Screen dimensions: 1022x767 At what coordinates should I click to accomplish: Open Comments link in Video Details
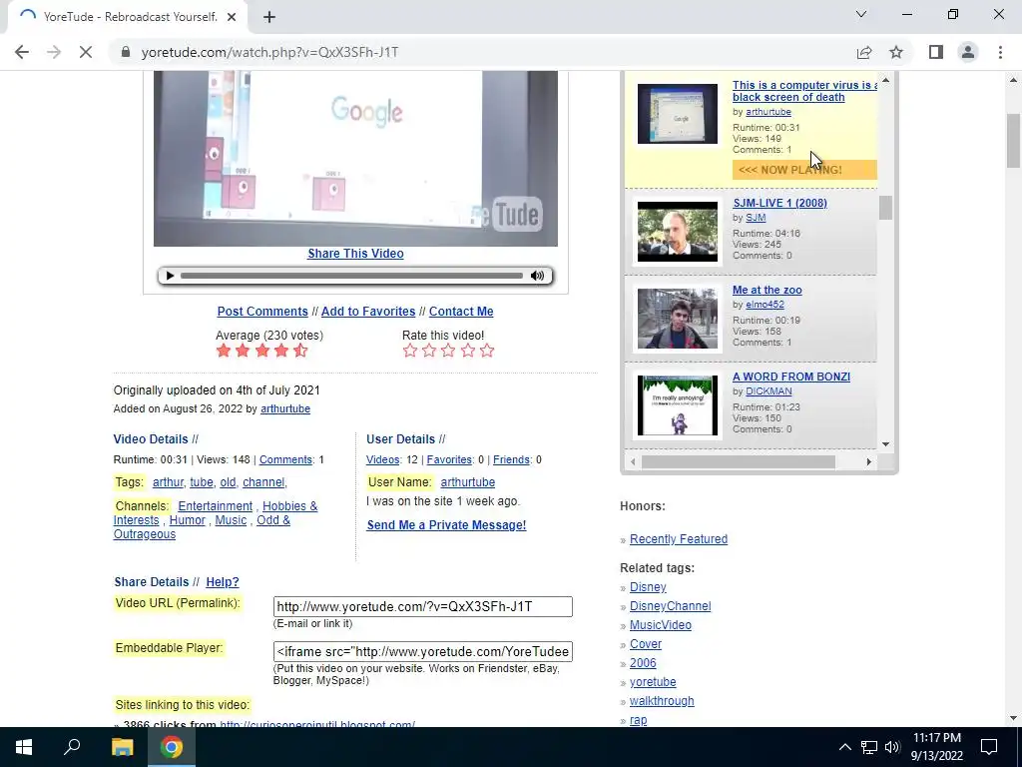point(285,459)
